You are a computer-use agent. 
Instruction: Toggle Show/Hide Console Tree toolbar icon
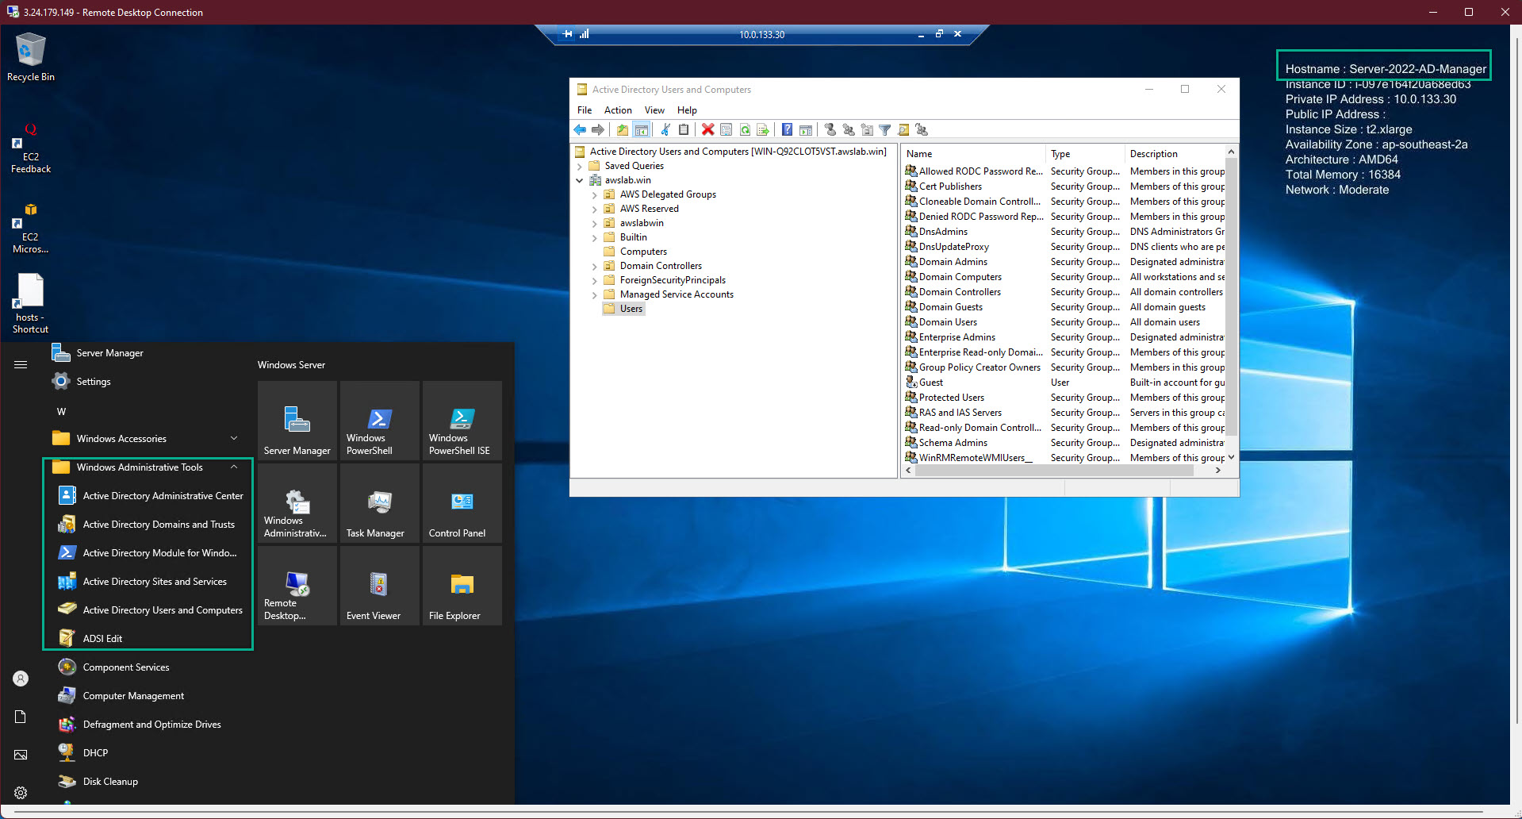coord(641,129)
